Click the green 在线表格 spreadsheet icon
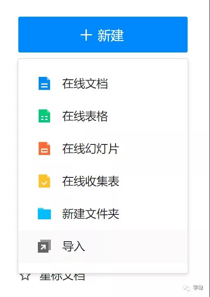210x297 pixels. tap(44, 116)
